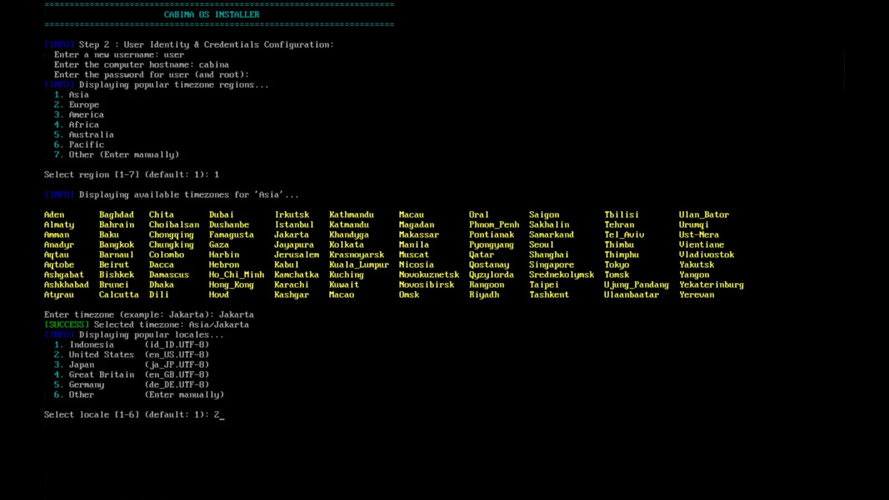
Task: Click the 'Enter timezone (example: Jakarta)' prompt line
Action: (x=149, y=314)
